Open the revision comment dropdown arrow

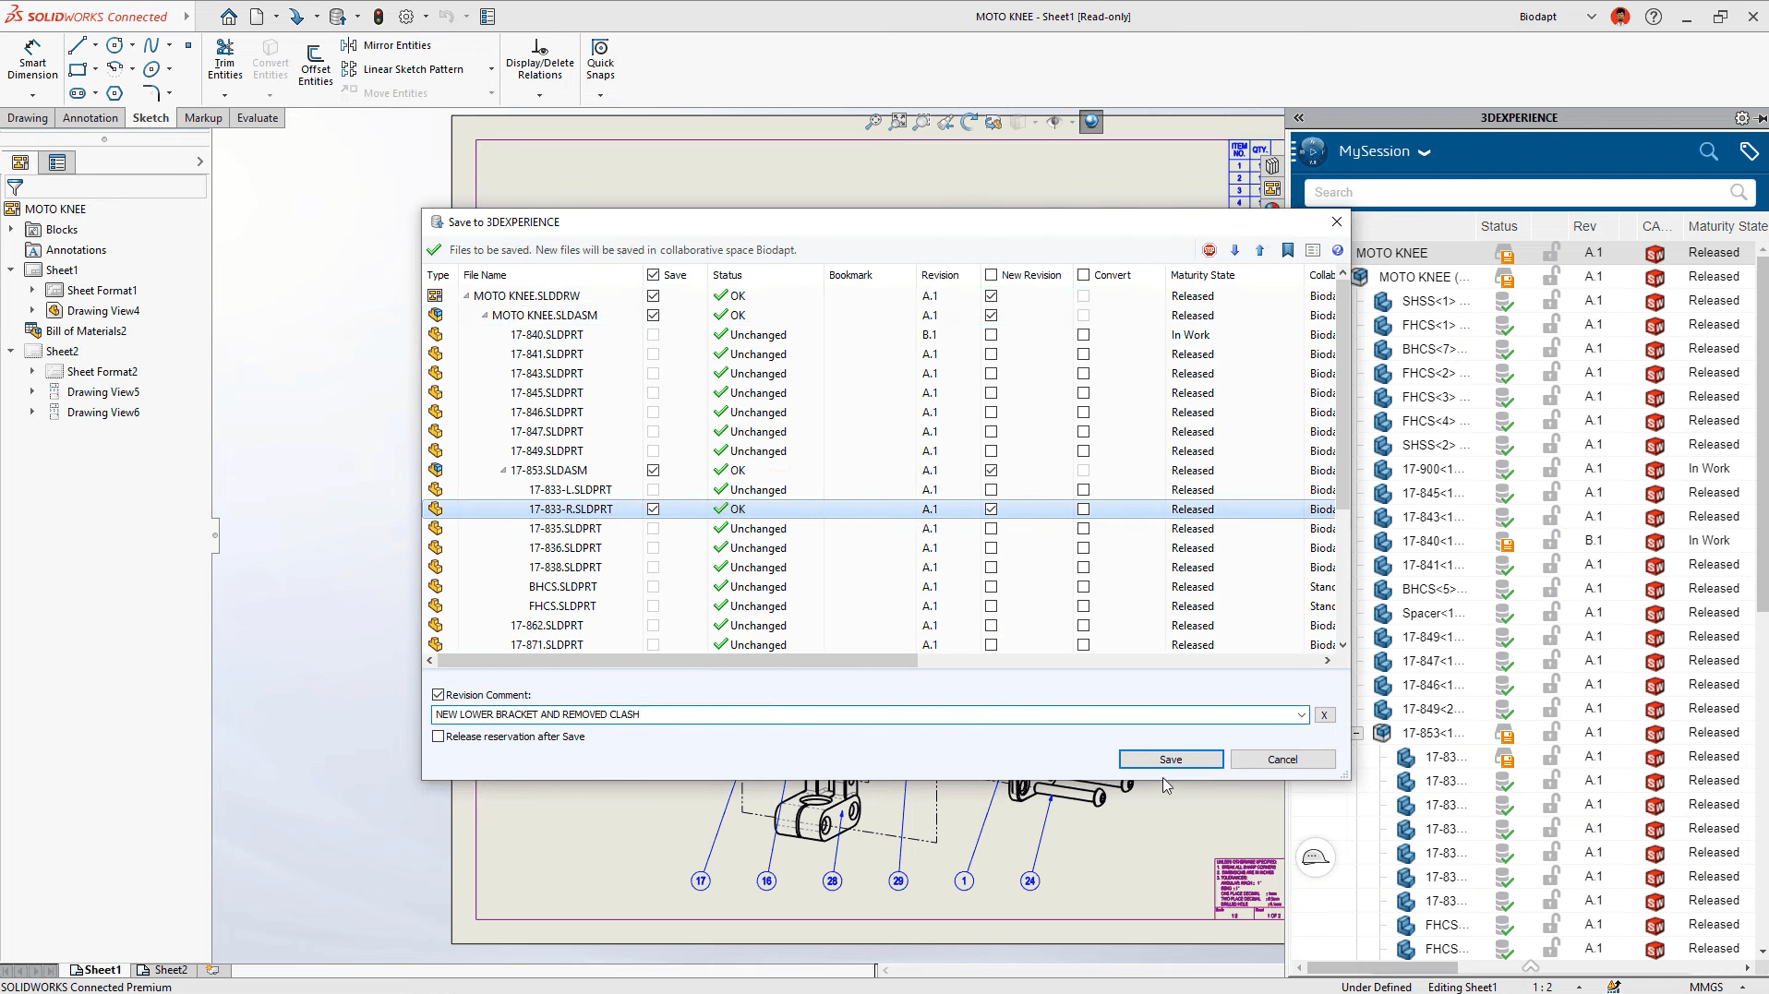(x=1301, y=715)
